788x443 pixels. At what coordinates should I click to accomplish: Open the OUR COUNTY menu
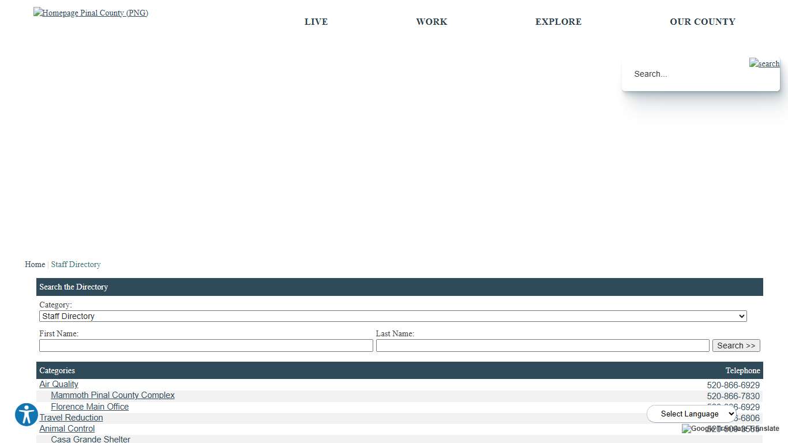[x=703, y=21]
